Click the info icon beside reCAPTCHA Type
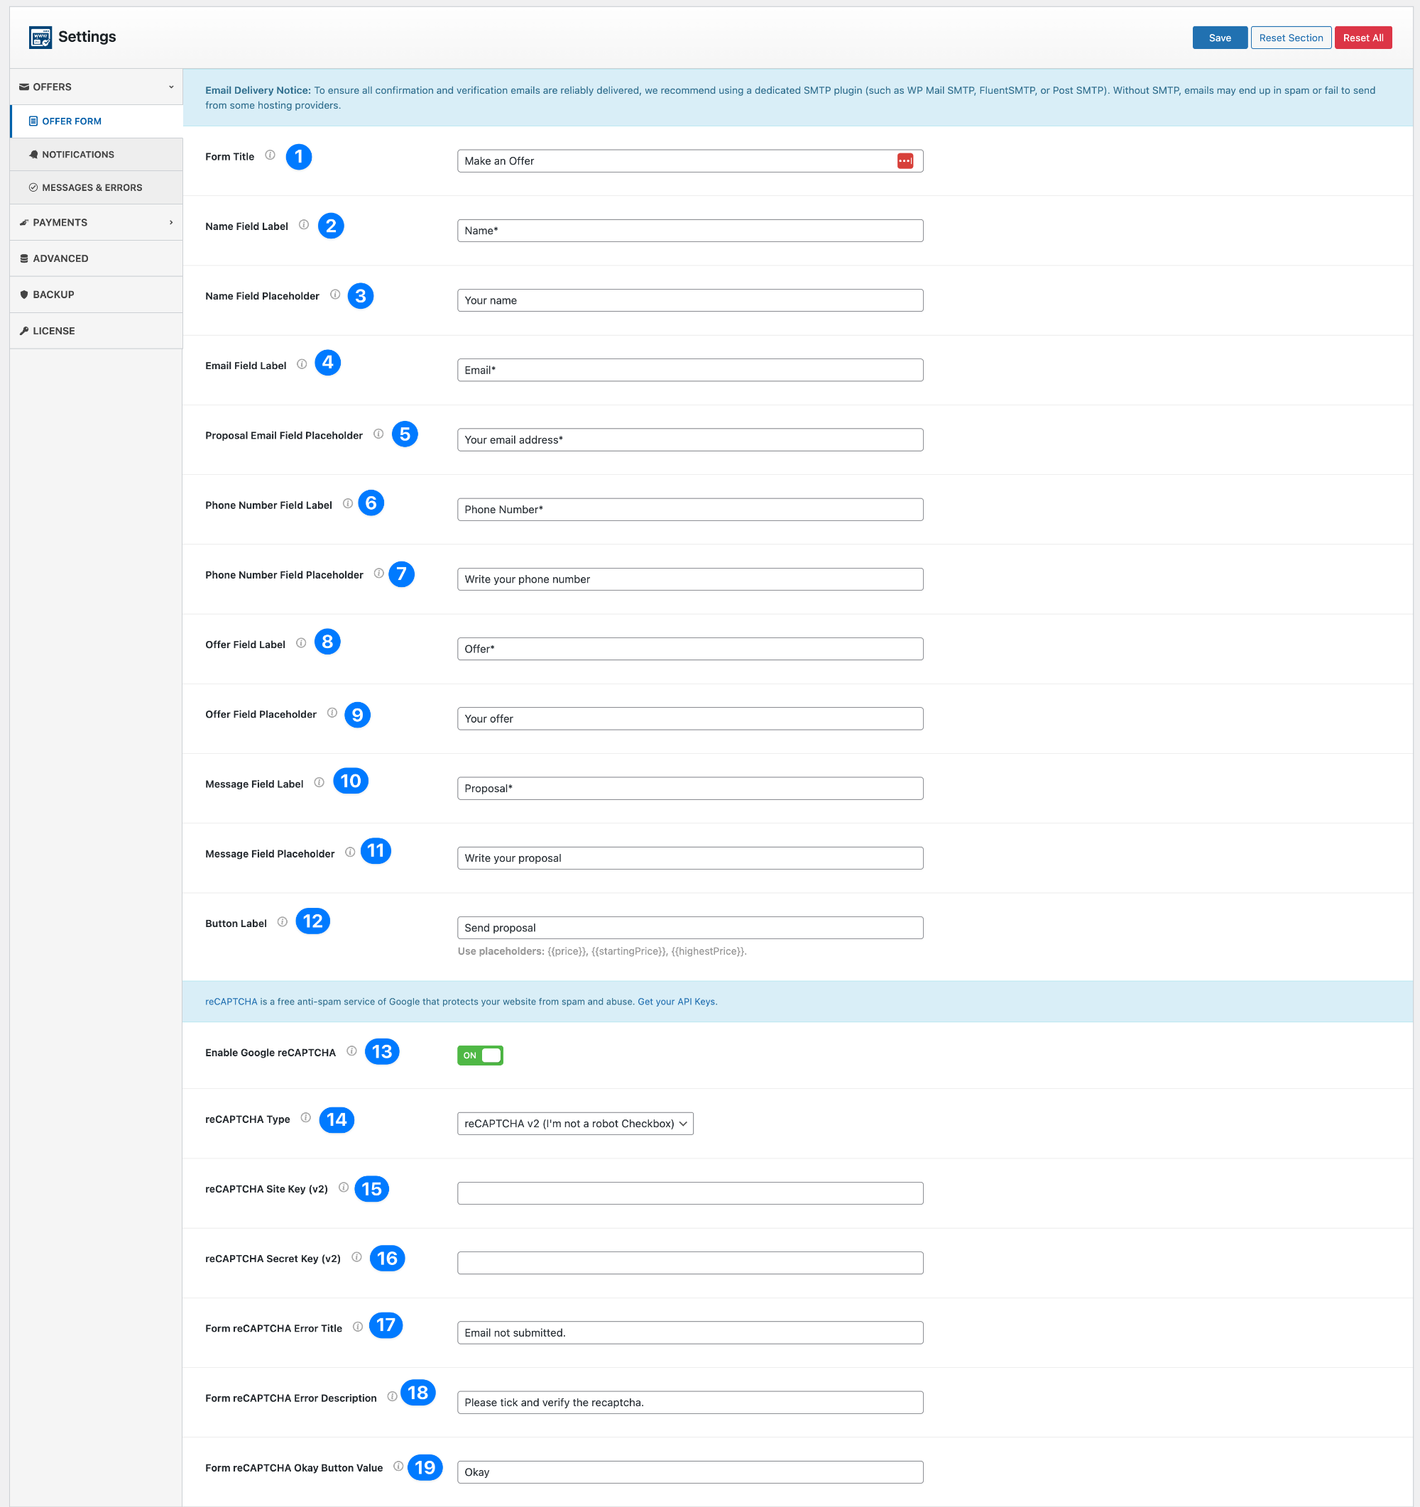 [305, 1118]
